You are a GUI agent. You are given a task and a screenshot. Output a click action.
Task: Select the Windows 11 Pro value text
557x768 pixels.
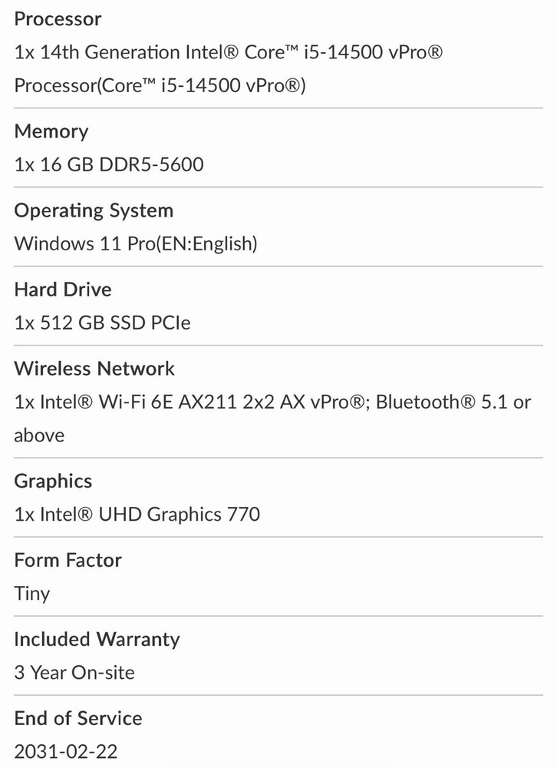coord(136,243)
